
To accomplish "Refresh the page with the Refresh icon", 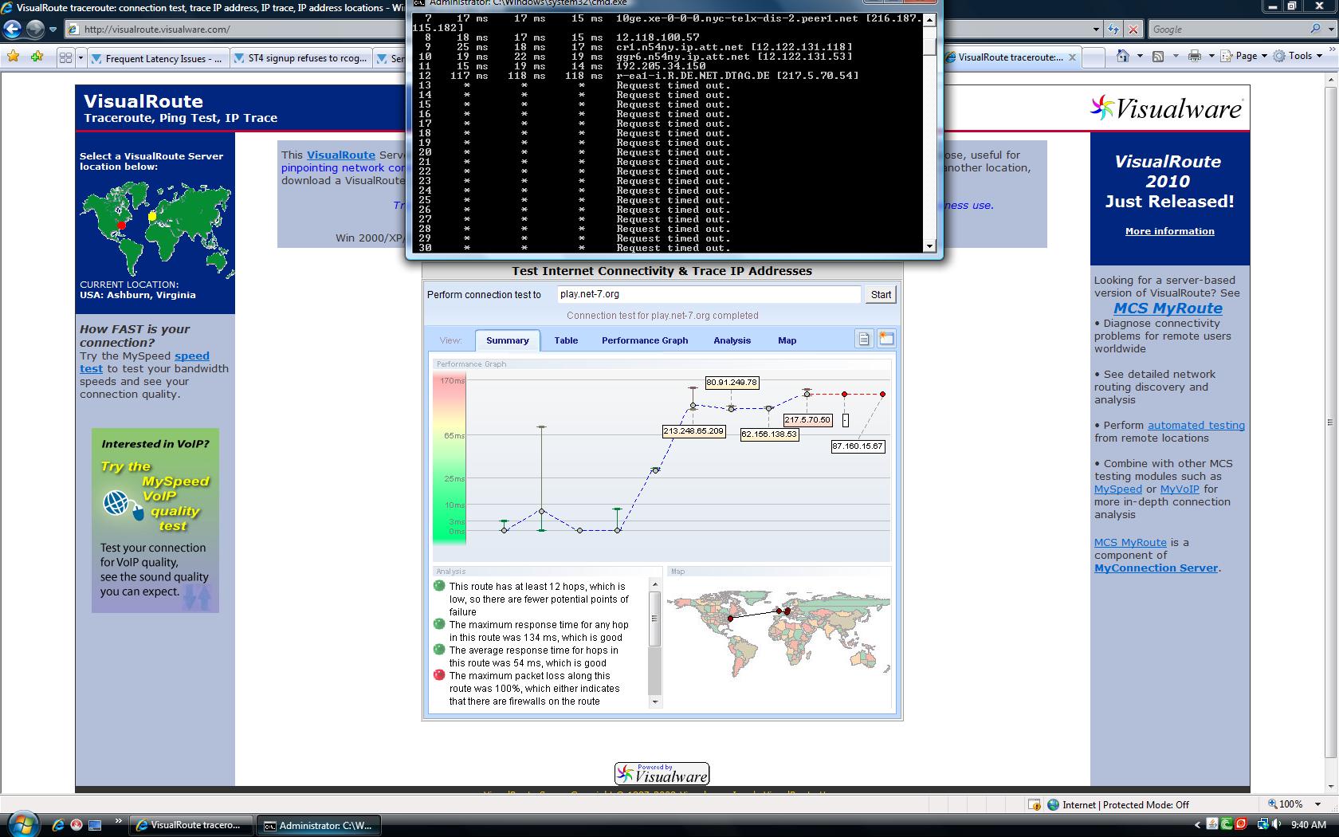I will [x=1113, y=29].
